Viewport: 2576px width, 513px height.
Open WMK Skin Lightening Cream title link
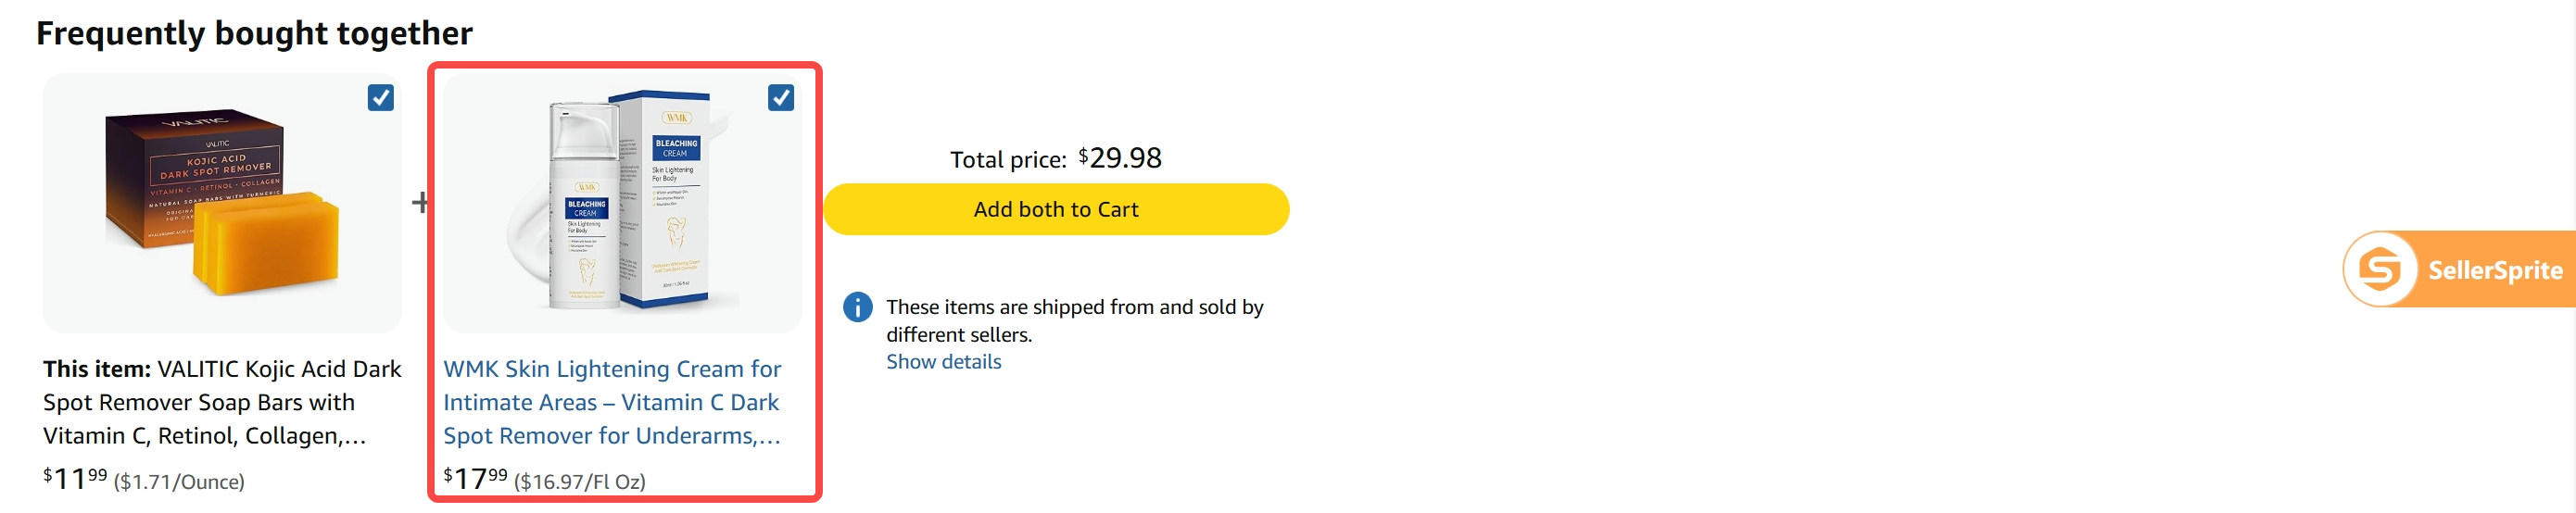click(612, 402)
